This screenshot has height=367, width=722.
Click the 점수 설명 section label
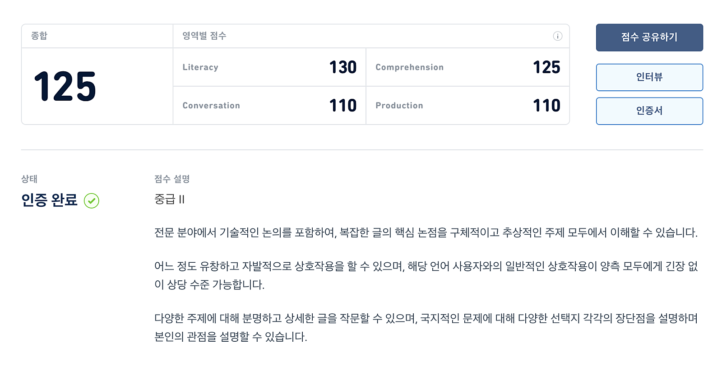(x=172, y=179)
